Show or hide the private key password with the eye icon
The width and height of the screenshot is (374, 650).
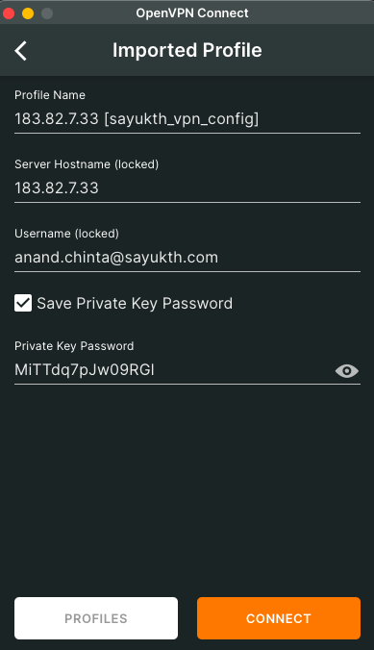point(347,370)
